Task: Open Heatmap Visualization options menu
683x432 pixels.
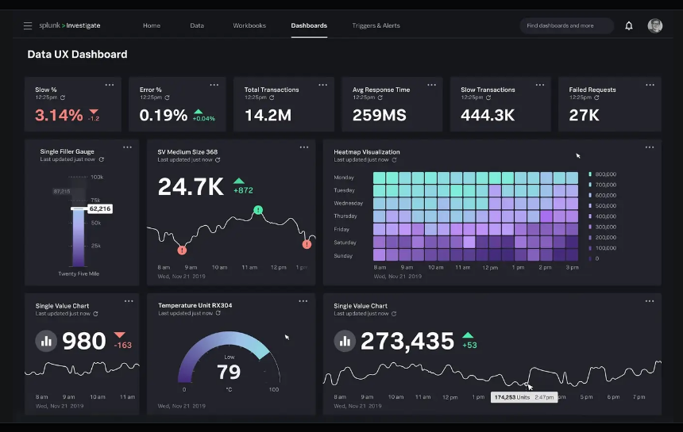Action: point(650,147)
